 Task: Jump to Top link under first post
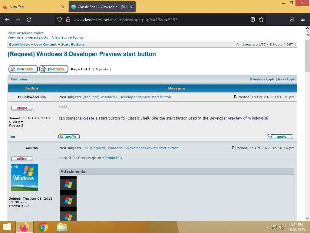point(12,137)
